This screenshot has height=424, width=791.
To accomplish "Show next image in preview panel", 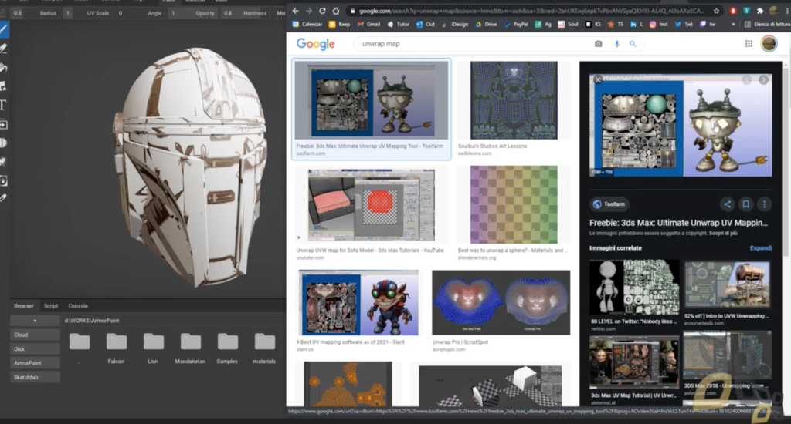I will coord(763,79).
